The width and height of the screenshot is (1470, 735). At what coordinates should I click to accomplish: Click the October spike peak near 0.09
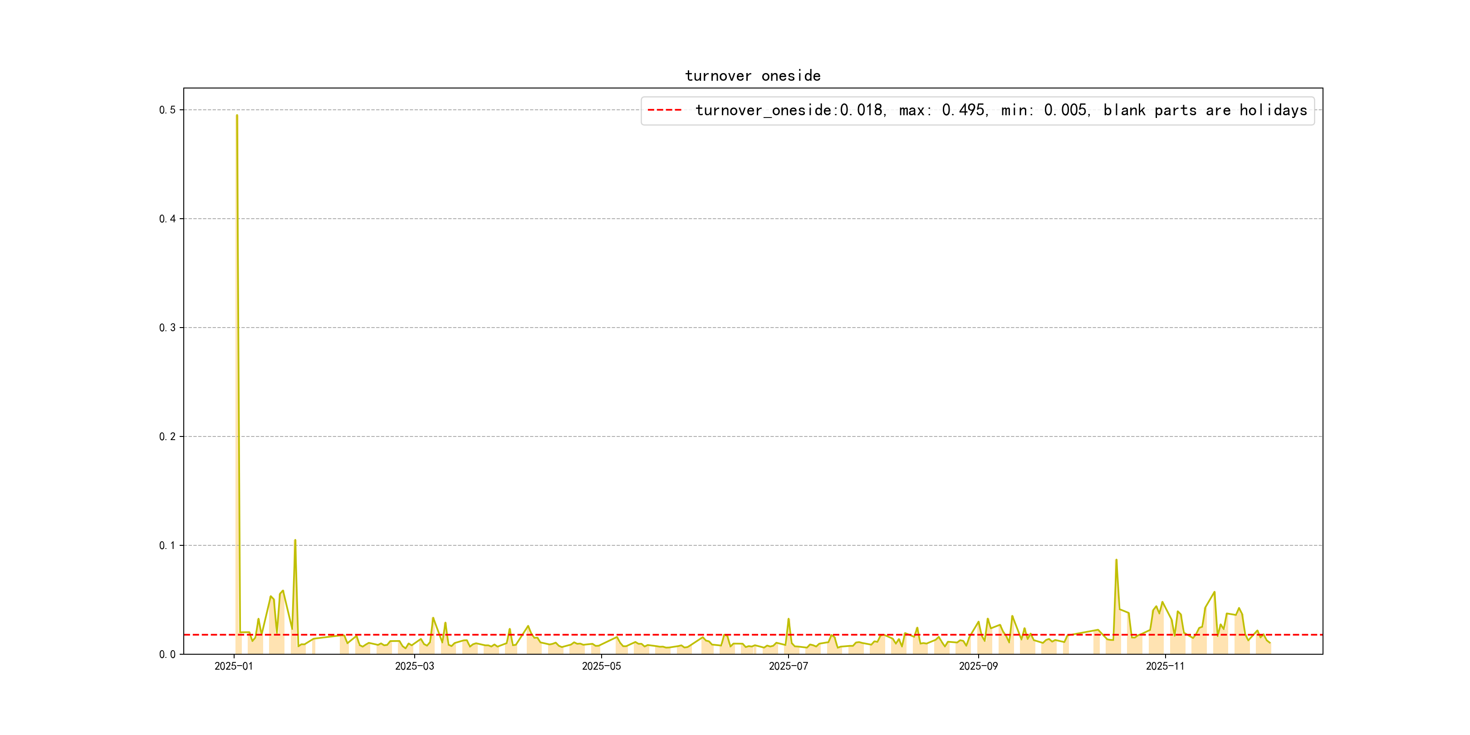1116,560
